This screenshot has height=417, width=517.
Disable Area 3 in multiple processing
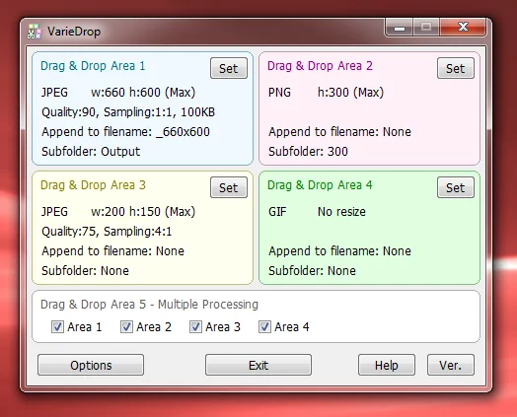click(195, 327)
